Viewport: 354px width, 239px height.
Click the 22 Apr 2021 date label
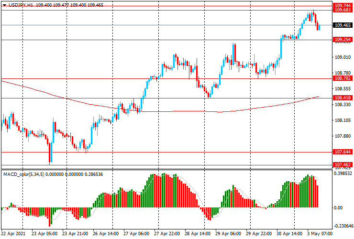13,233
